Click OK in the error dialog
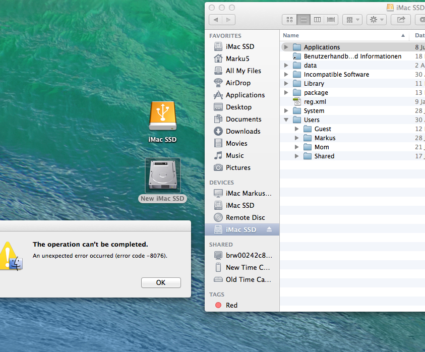This screenshot has height=352, width=425. coord(161,282)
